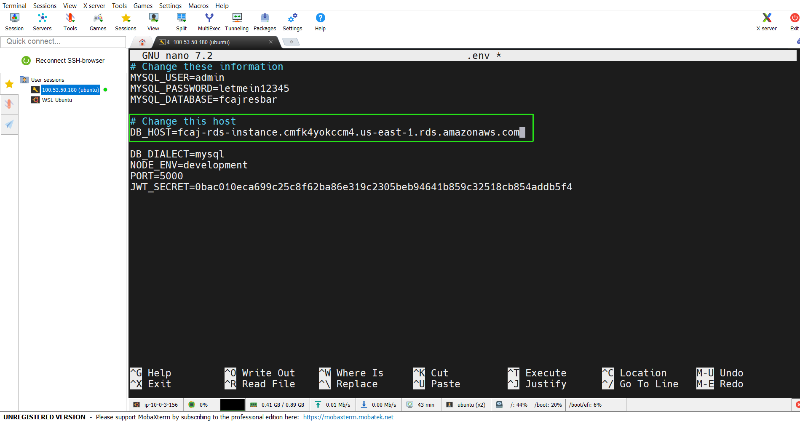Click the MYSQL_PASSWORD=letmein12345 line

(x=209, y=88)
